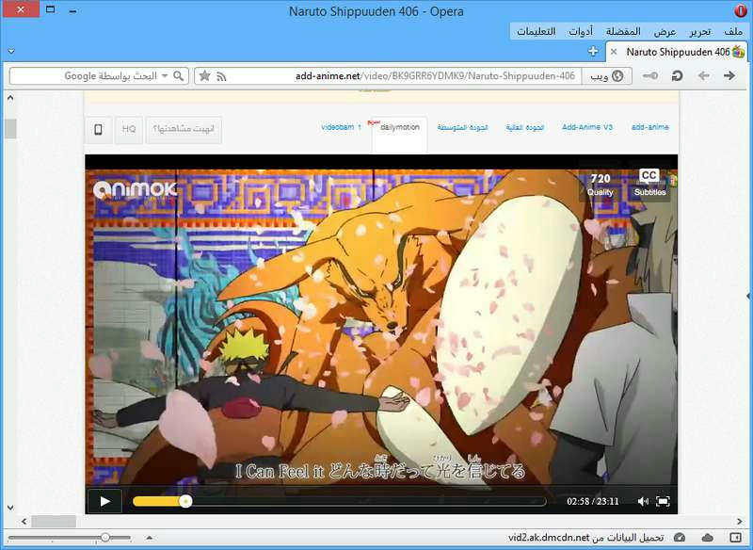Viewport: 753px width, 550px height.
Task: Click the HQ button
Action: point(129,129)
